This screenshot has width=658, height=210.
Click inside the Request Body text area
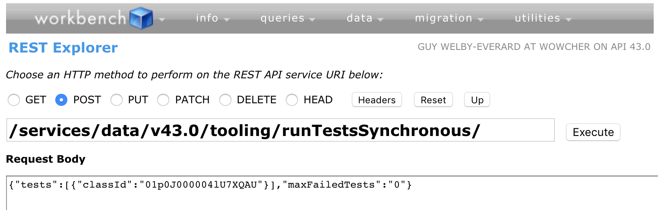[328, 196]
